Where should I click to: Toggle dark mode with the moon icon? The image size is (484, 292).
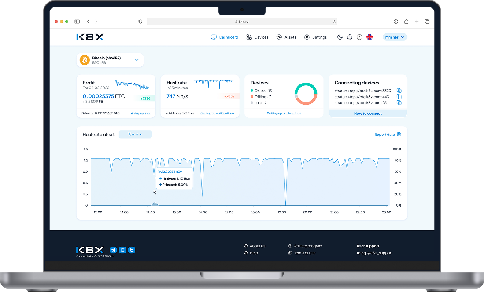click(x=340, y=37)
